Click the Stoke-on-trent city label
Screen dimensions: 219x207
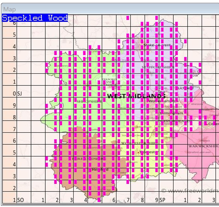tap(157, 45)
